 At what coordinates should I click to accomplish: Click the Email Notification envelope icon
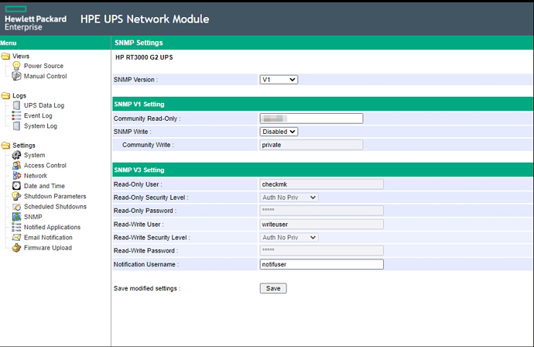(16, 237)
